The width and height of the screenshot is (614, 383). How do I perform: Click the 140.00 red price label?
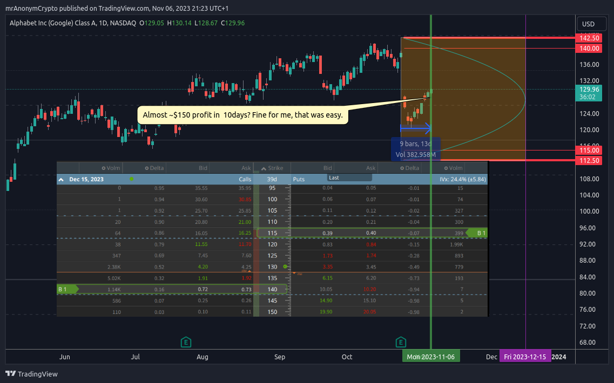(x=589, y=49)
